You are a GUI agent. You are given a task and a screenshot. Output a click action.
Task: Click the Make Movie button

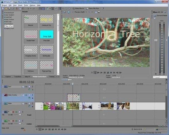point(78,8)
